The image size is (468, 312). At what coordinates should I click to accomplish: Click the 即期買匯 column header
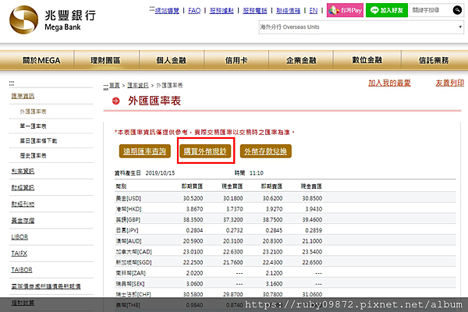pyautogui.click(x=192, y=186)
